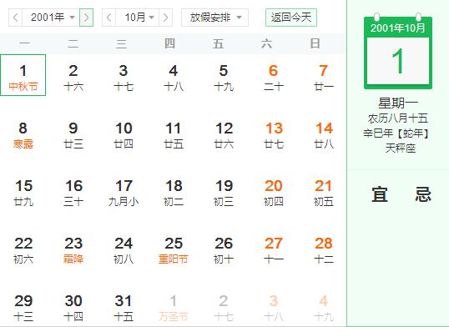Select October 19 初三 date
The height and width of the screenshot is (327, 449).
(x=224, y=193)
